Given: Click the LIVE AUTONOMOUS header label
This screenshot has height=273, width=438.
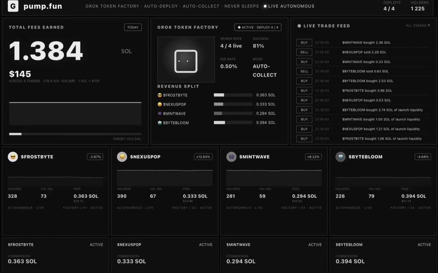Looking at the screenshot, I should 291,6.
